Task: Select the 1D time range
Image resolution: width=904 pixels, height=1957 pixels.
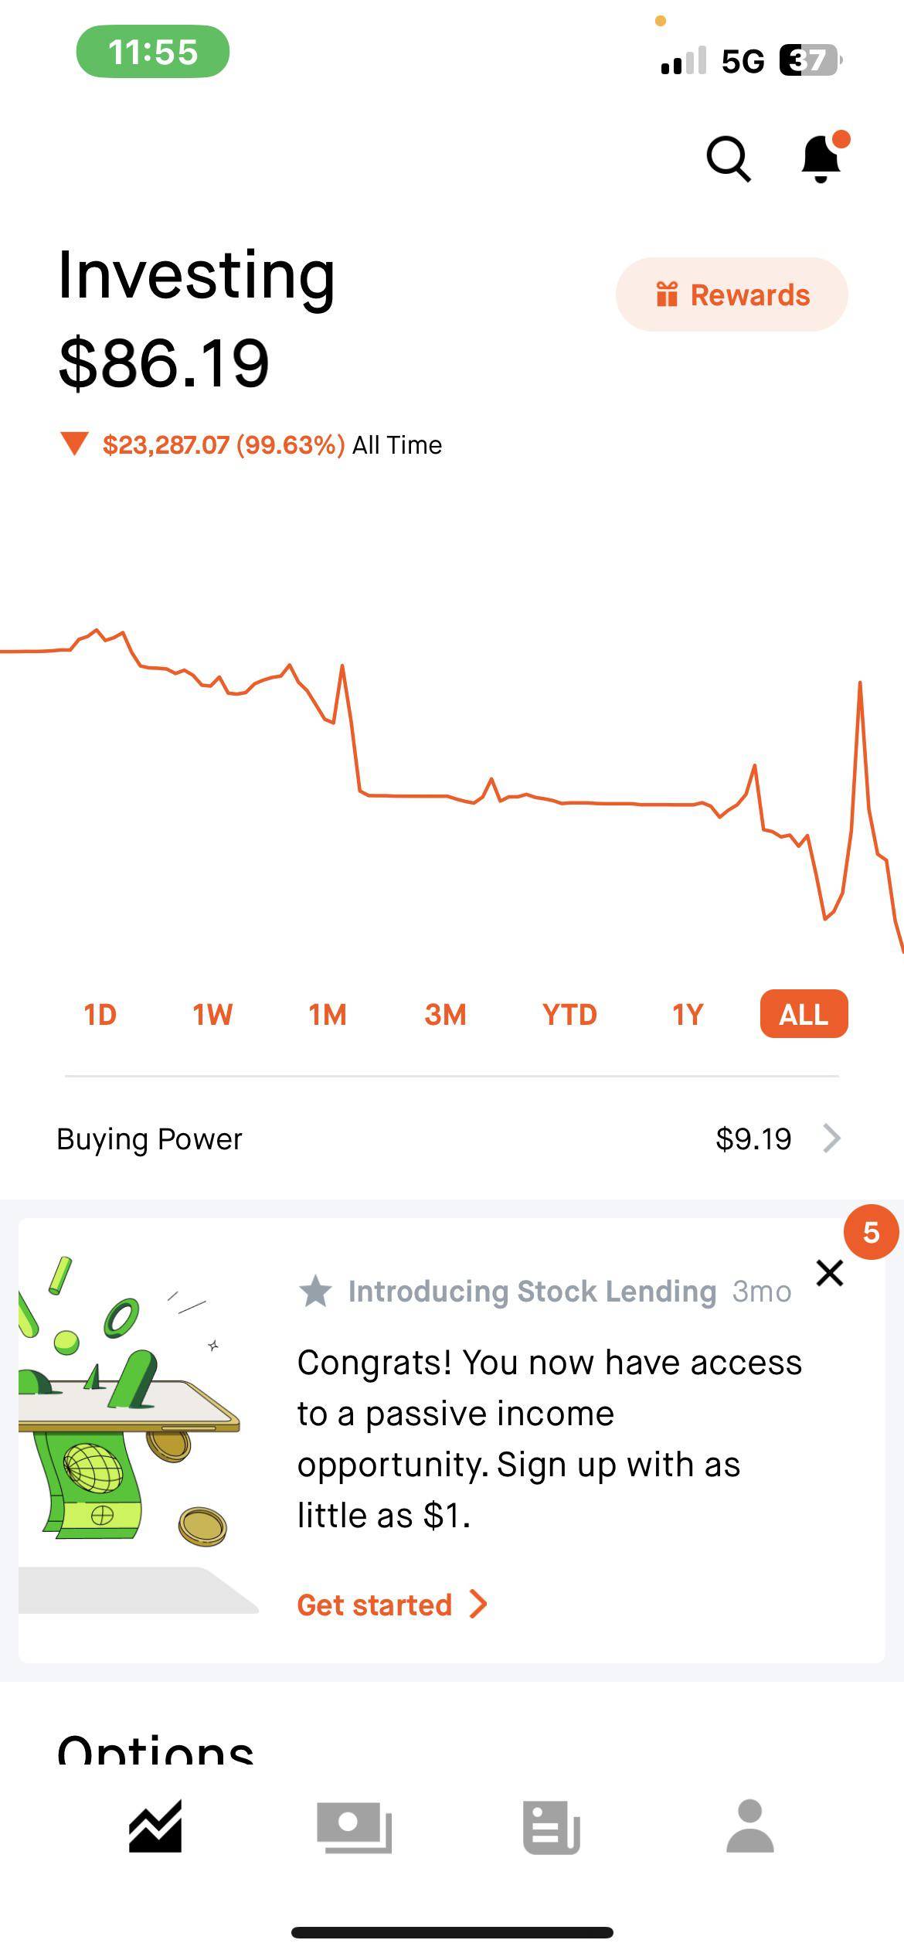Action: [x=100, y=1014]
